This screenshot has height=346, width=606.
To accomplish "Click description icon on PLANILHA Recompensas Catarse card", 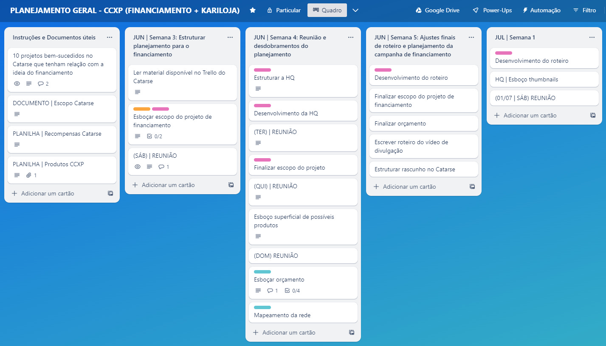I will (17, 145).
